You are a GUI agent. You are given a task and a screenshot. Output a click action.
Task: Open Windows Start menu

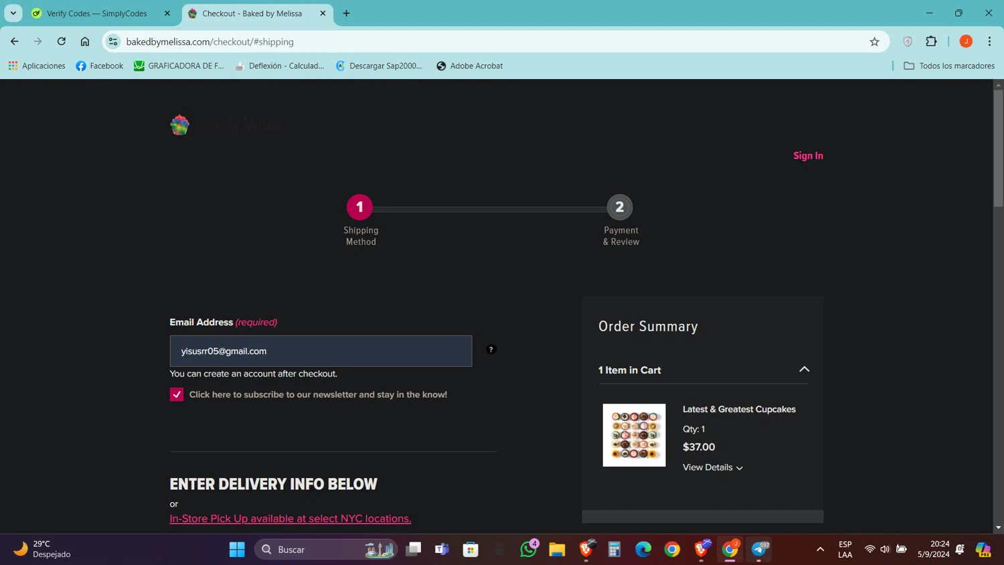(x=237, y=550)
